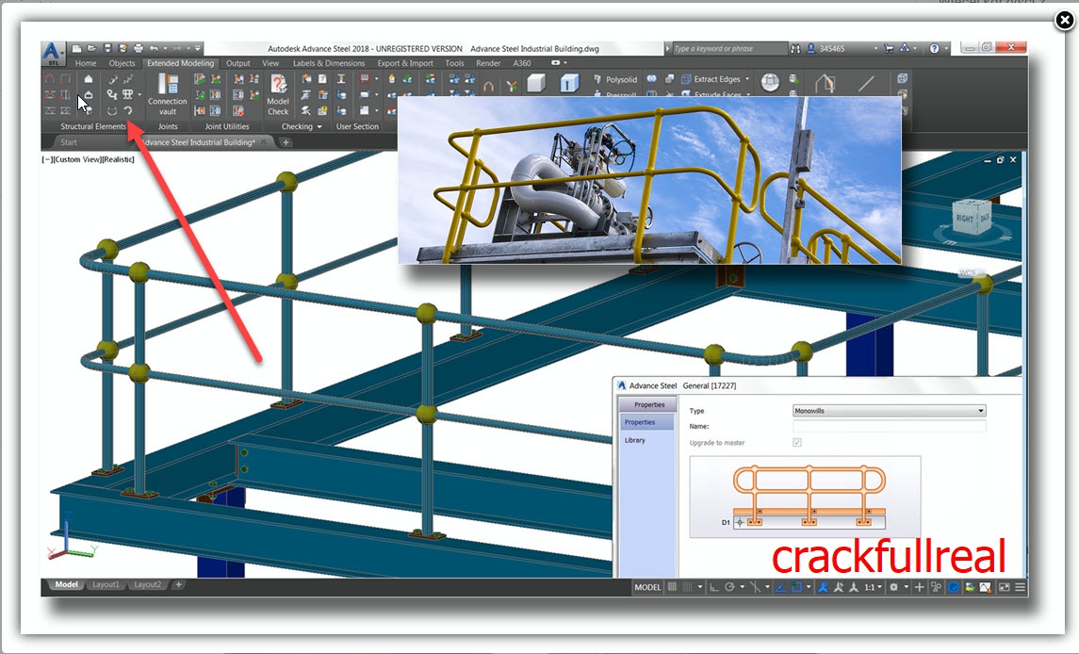Viewport: 1079px width, 654px height.
Task: Open the Connection vault
Action: (x=167, y=94)
